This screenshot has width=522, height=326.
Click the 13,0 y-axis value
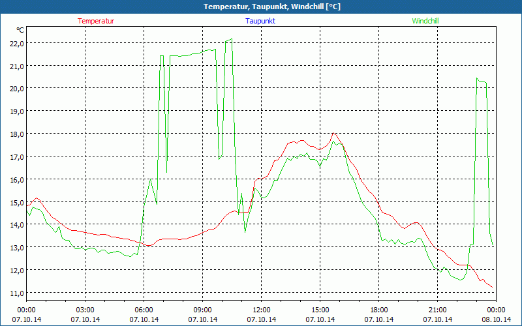point(17,248)
